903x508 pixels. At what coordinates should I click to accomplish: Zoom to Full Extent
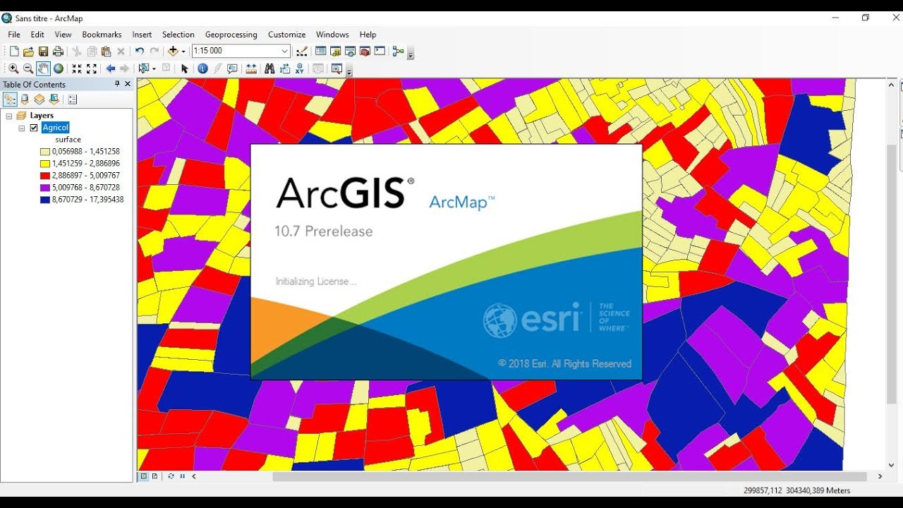click(59, 68)
